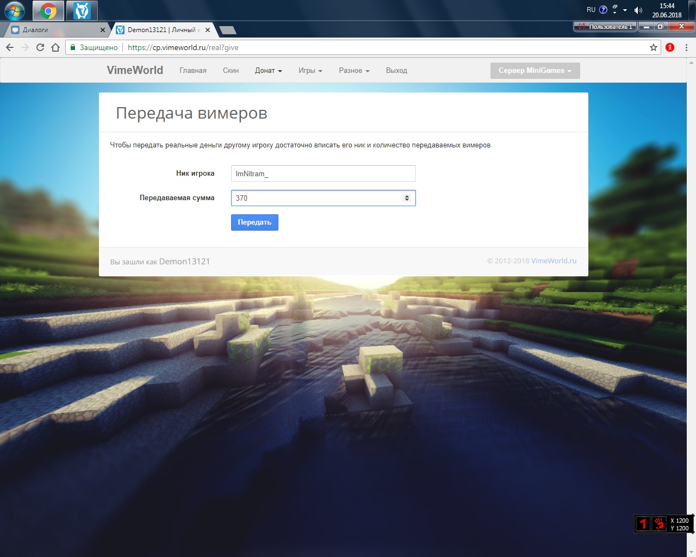This screenshot has width=696, height=557.
Task: Focus the Передаваемая сумма field
Action: point(323,198)
